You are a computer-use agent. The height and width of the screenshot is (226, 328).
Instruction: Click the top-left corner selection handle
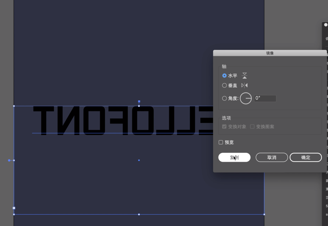(14, 106)
